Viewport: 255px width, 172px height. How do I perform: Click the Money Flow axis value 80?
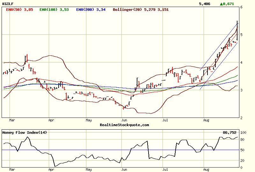coord(242,140)
